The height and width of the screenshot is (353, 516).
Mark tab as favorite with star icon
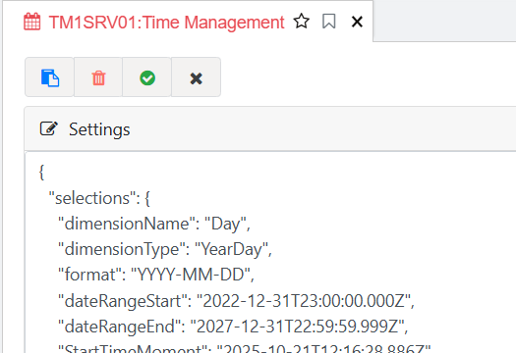[x=302, y=22]
